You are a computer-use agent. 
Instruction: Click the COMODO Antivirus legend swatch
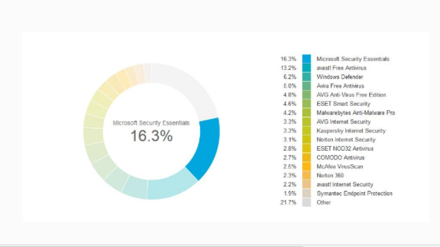[x=306, y=158]
